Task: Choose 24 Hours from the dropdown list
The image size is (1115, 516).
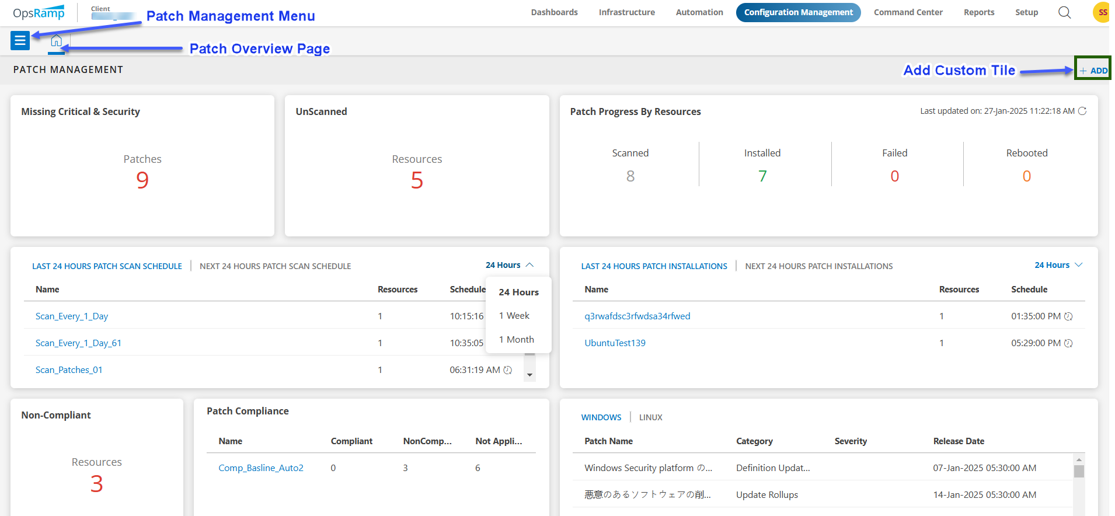Action: coord(518,292)
